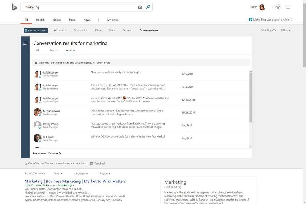The width and height of the screenshot is (306, 204).
Task: Select the All conversations sub-tab
Action: tap(38, 50)
